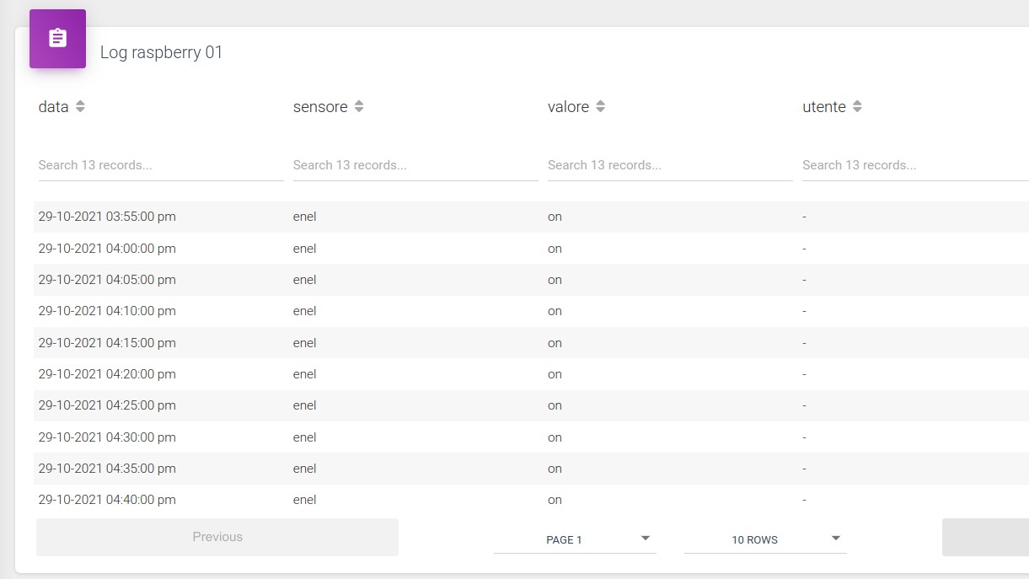
Task: Click on value in the 04:30:00 pm row
Action: [x=555, y=437]
